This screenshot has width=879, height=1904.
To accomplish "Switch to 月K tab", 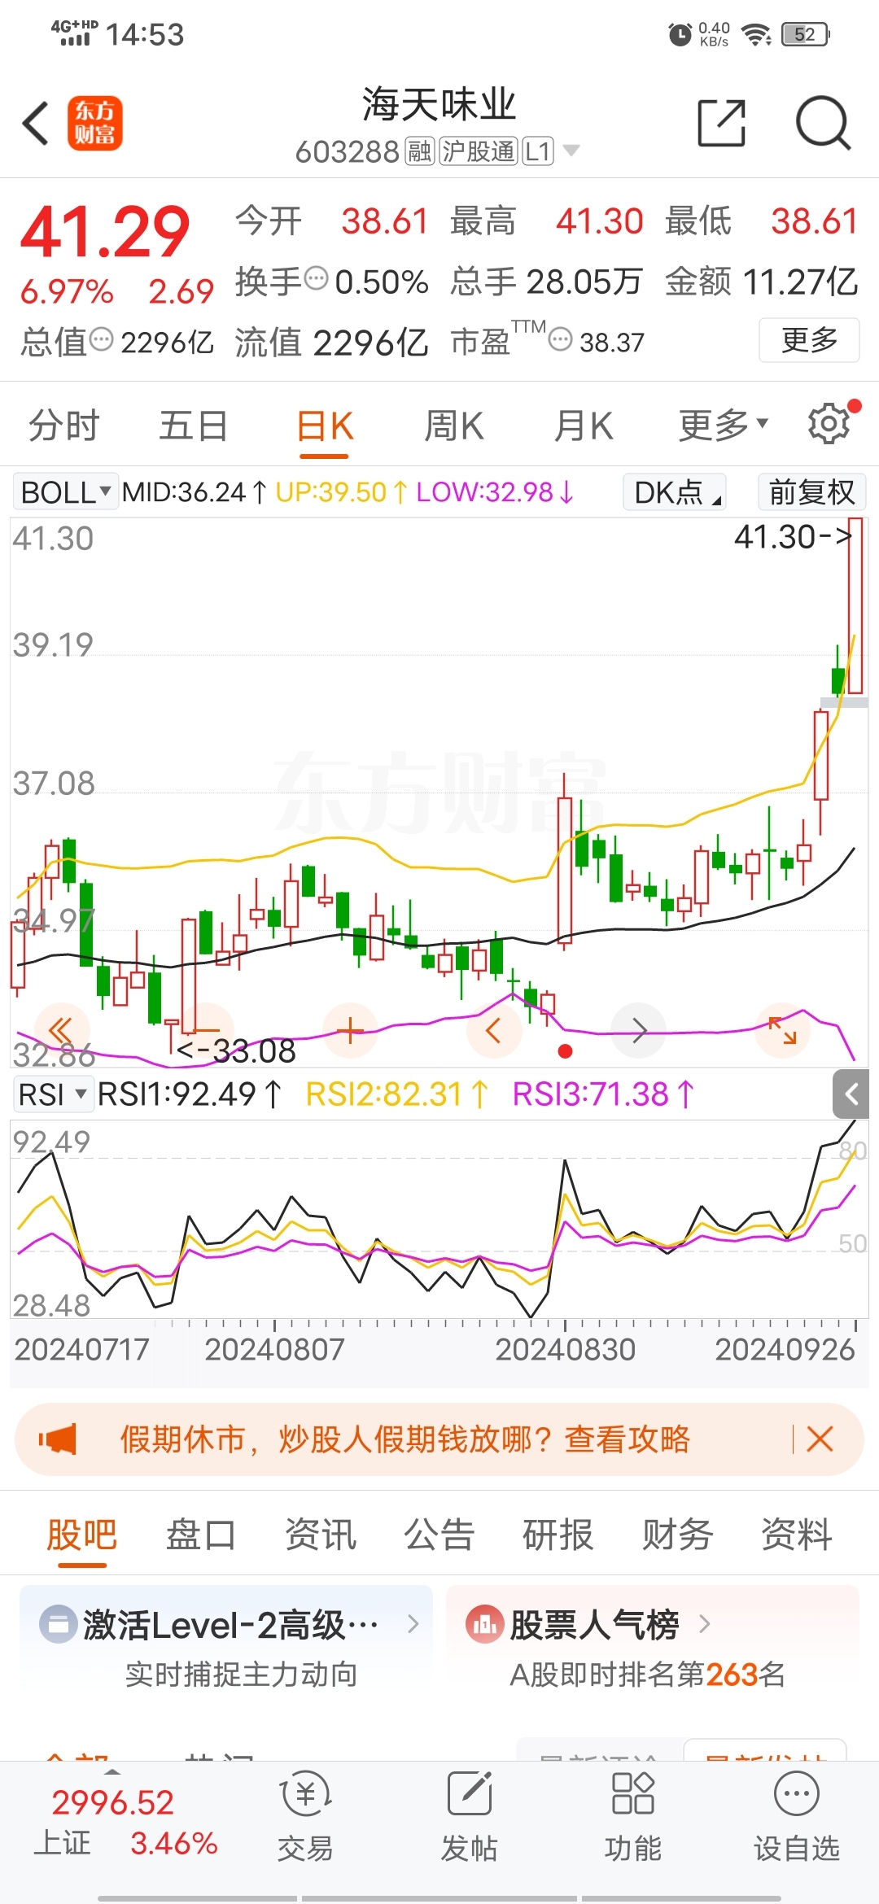I will tap(583, 426).
